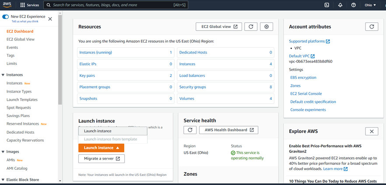
Task: Select EC2 Global View in sidebar
Action: (x=21, y=39)
